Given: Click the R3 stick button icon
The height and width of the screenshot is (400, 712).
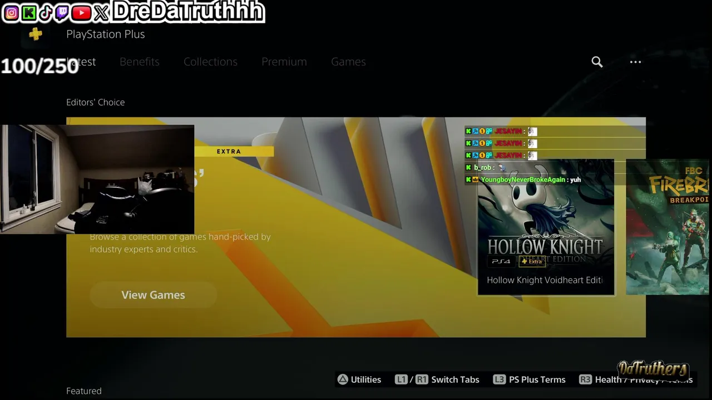Looking at the screenshot, I should [x=585, y=379].
